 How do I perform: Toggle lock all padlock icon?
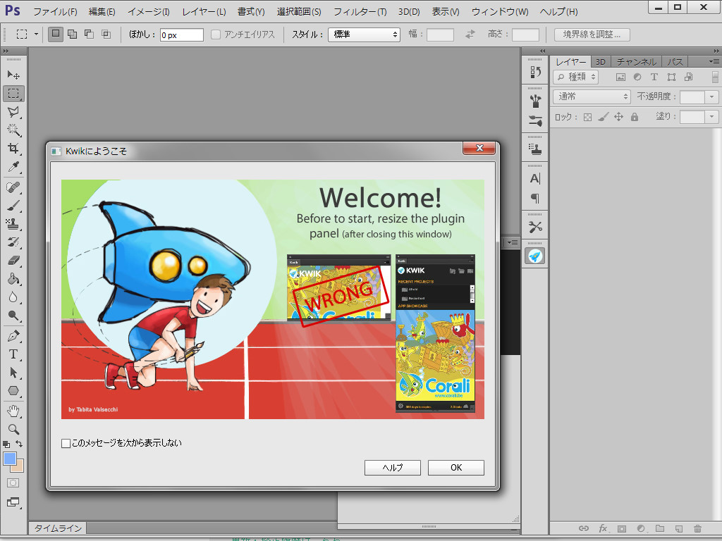pos(635,117)
